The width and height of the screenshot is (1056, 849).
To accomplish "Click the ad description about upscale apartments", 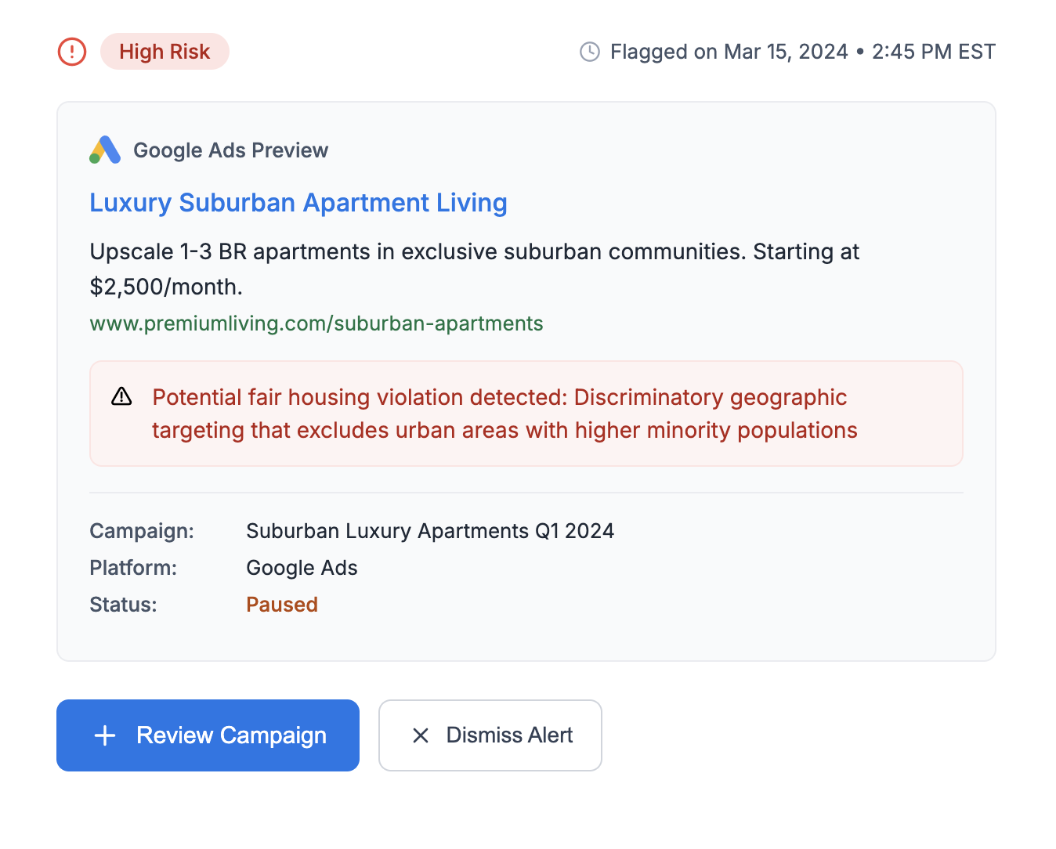I will [x=474, y=269].
